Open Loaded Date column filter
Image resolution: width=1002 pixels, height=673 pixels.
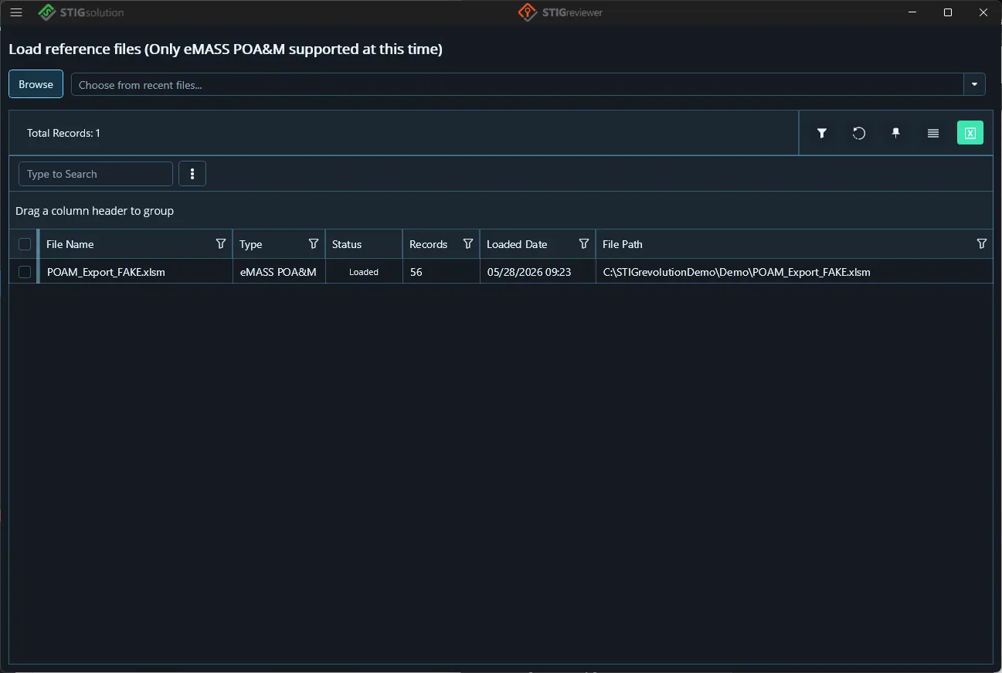pyautogui.click(x=584, y=243)
